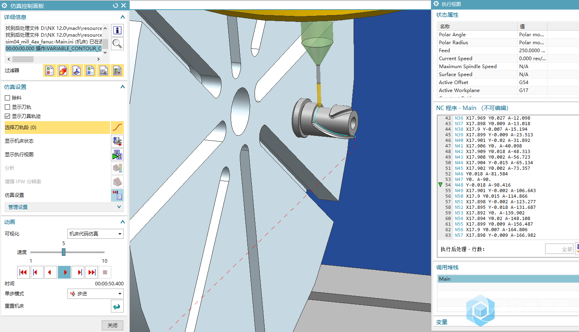This screenshot has width=579, height=332.
Task: Click the 分析 icon button
Action: pos(117,168)
